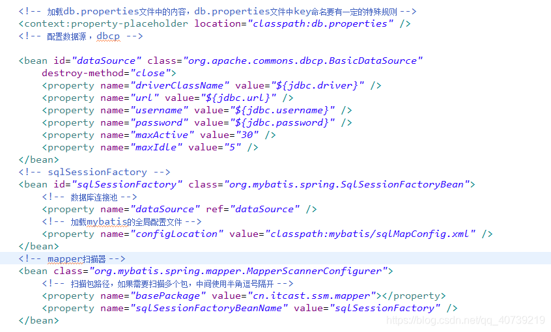Screen dimensions: 551x332
Task: Click the destroy-method close value
Action: [x=150, y=73]
